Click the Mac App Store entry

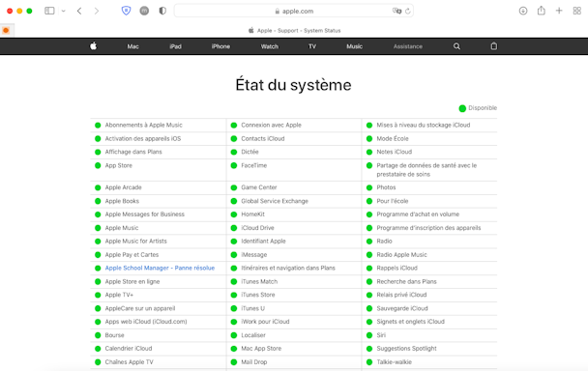pyautogui.click(x=261, y=349)
